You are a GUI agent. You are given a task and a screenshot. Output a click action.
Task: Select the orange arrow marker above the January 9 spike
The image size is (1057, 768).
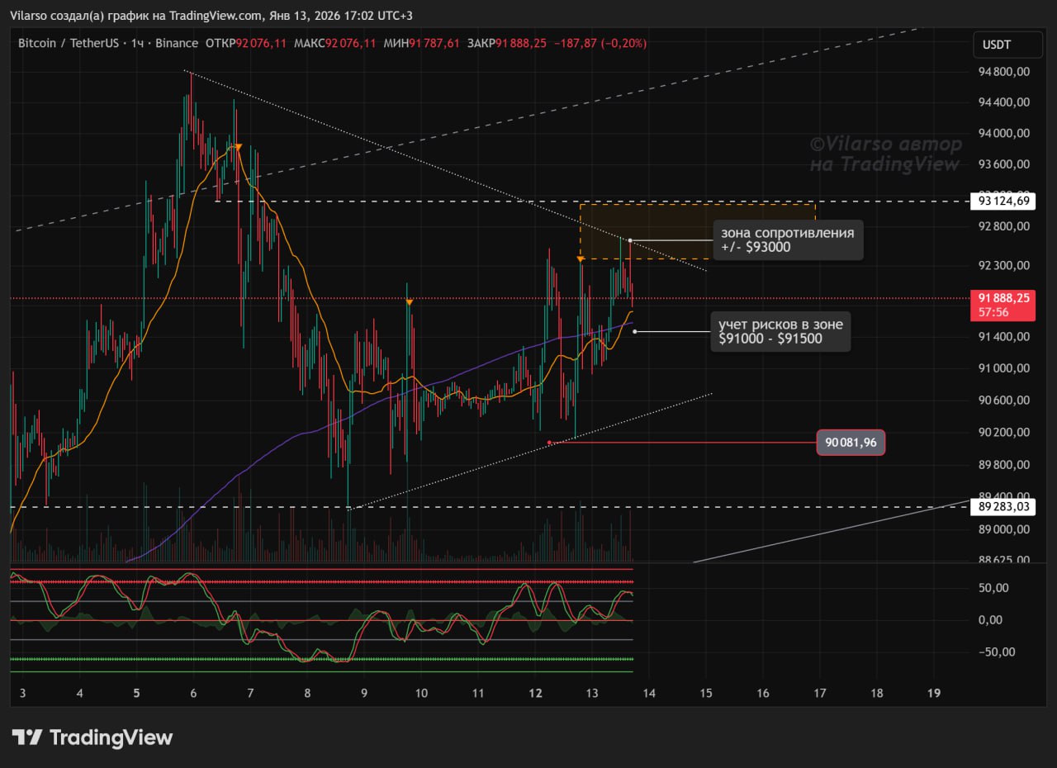point(409,303)
